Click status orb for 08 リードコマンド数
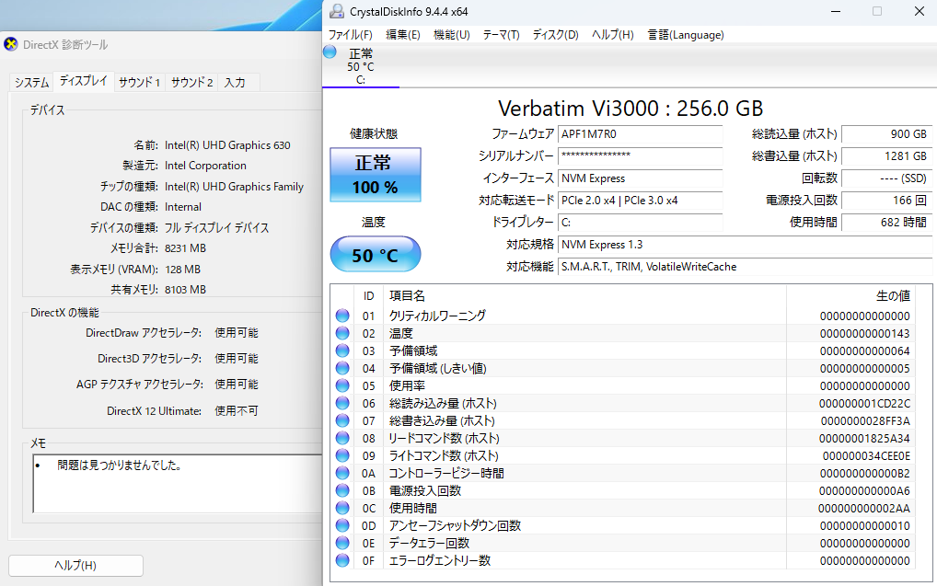This screenshot has width=937, height=586. (x=342, y=438)
